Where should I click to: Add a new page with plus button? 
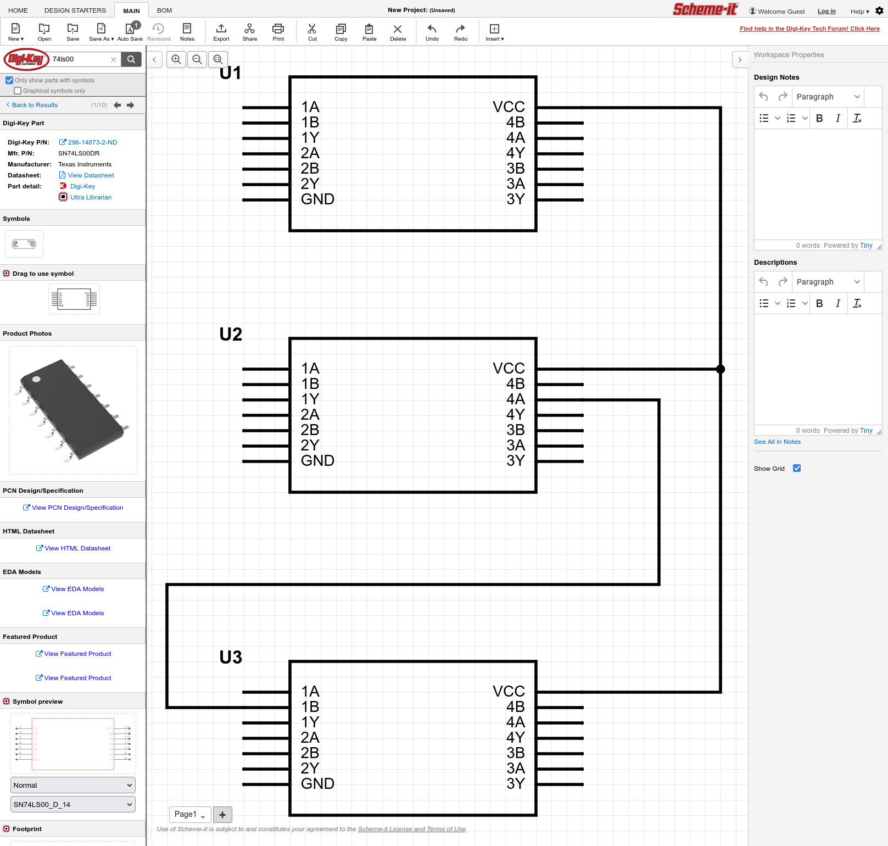point(222,815)
